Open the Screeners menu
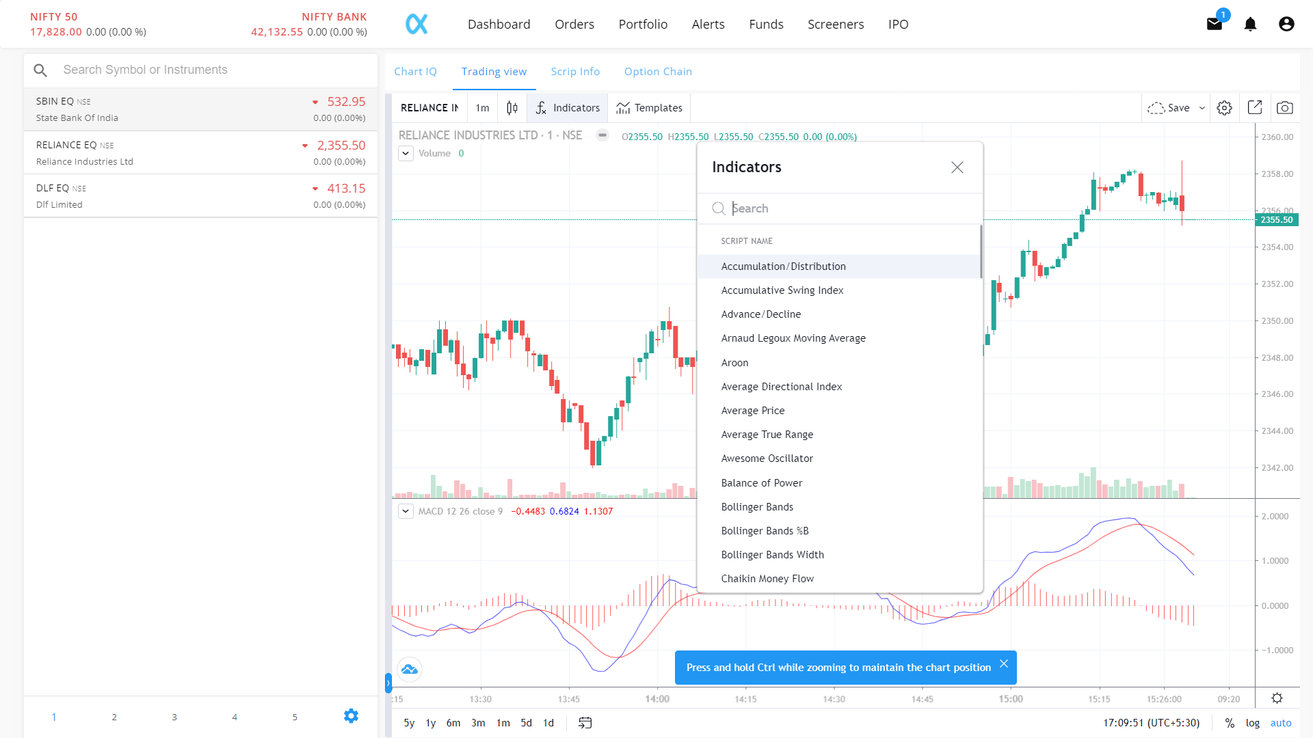Image resolution: width=1313 pixels, height=738 pixels. point(836,24)
